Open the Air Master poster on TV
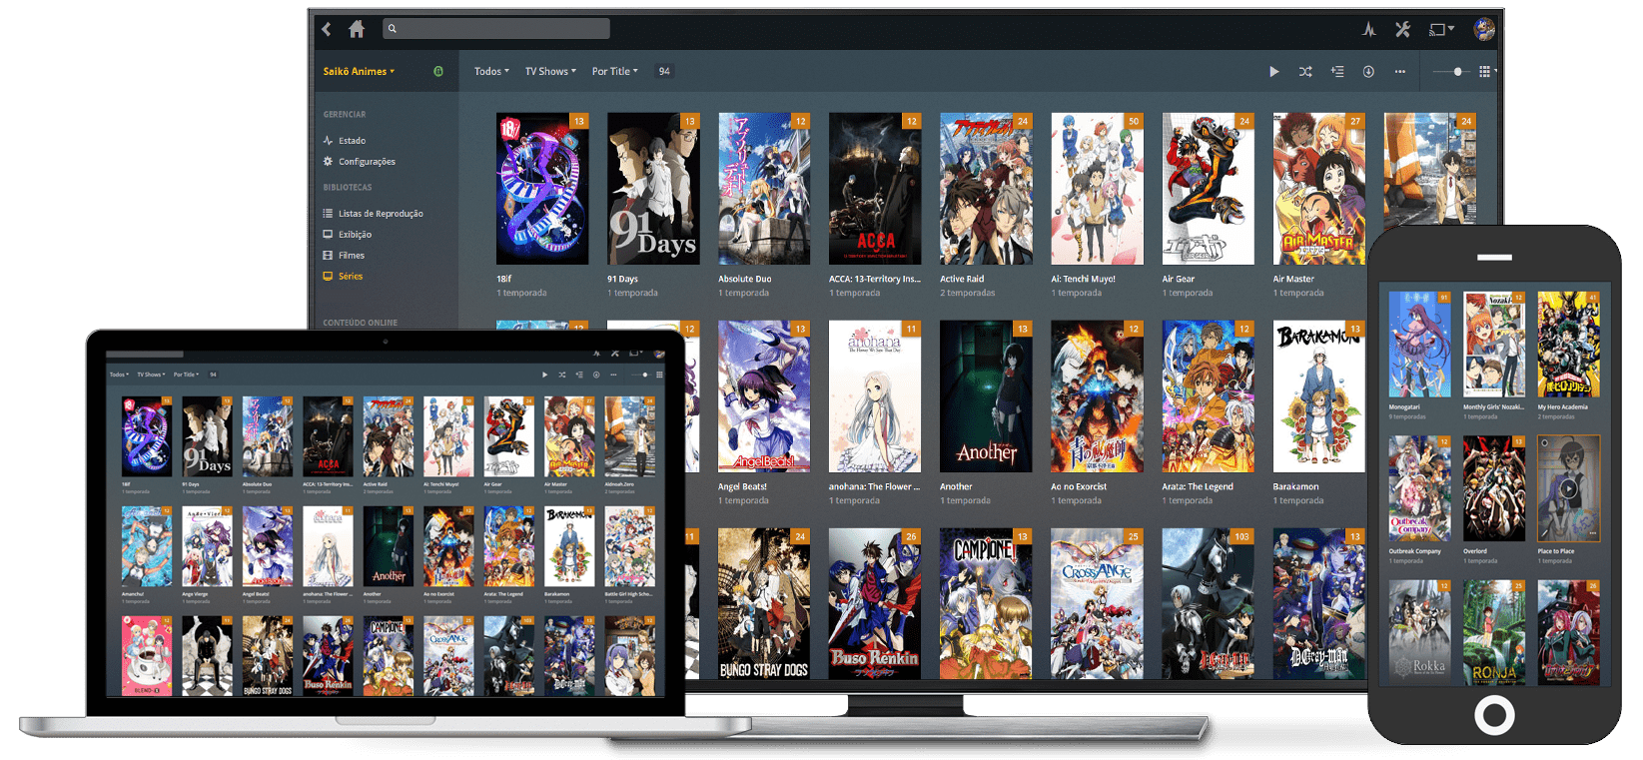 coord(1318,189)
